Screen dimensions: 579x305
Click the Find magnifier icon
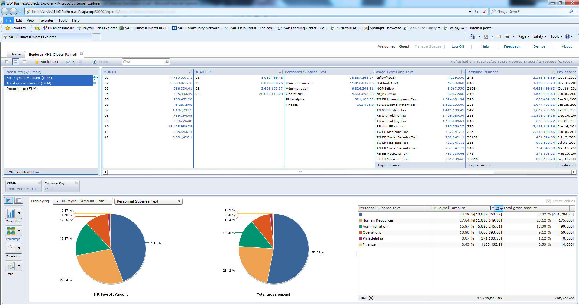click(x=167, y=61)
